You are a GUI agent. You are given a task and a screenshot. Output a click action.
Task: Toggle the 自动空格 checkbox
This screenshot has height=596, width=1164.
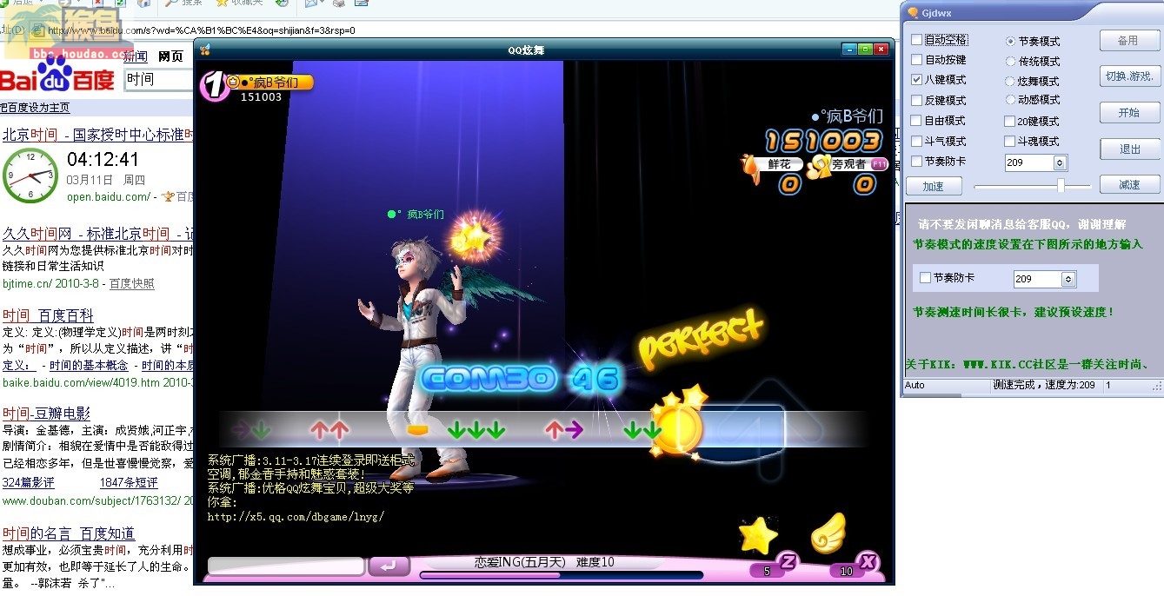917,40
